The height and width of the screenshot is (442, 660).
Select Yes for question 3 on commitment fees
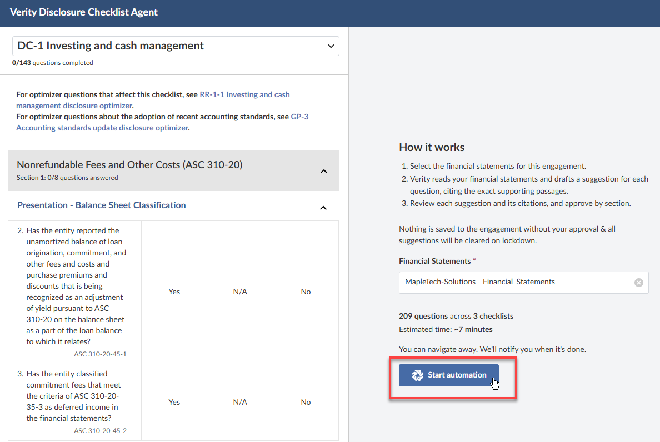(x=174, y=403)
